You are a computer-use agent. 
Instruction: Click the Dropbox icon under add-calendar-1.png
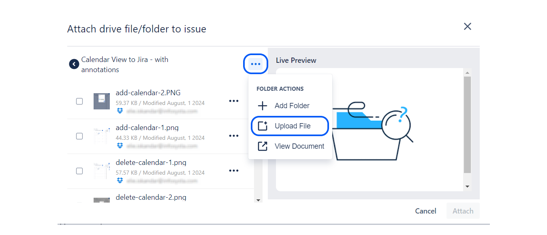[x=120, y=145]
